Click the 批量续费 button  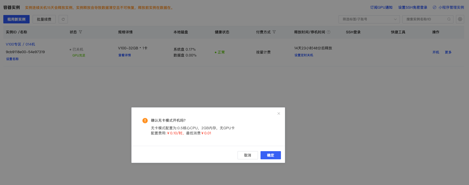point(44,19)
